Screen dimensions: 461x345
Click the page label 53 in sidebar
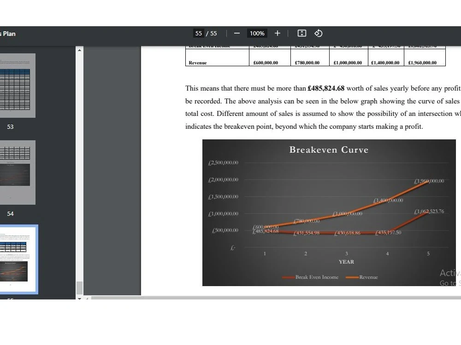click(10, 127)
